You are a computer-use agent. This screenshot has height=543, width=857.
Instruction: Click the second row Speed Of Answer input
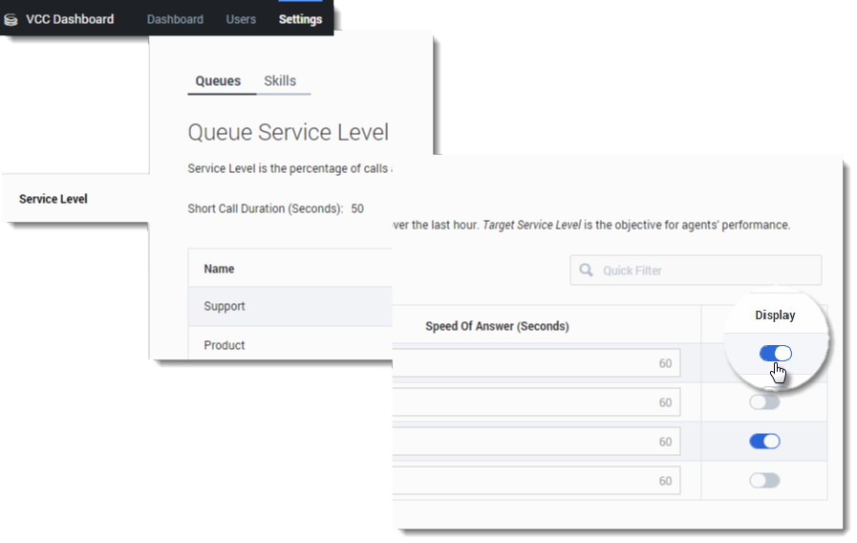[537, 402]
